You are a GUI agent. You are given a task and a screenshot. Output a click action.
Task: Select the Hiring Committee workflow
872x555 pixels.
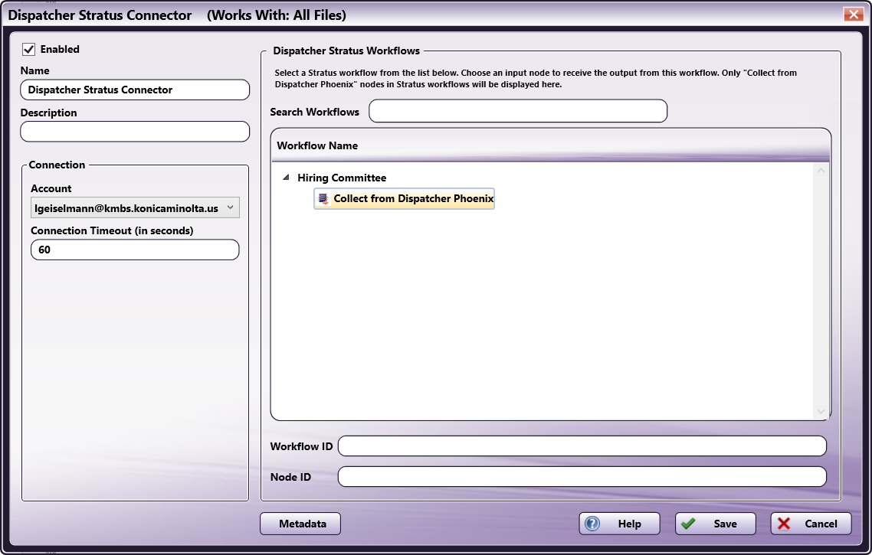(x=342, y=178)
